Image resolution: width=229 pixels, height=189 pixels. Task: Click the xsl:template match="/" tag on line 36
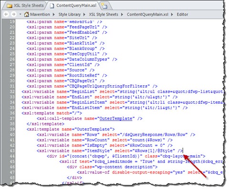coord(52,113)
